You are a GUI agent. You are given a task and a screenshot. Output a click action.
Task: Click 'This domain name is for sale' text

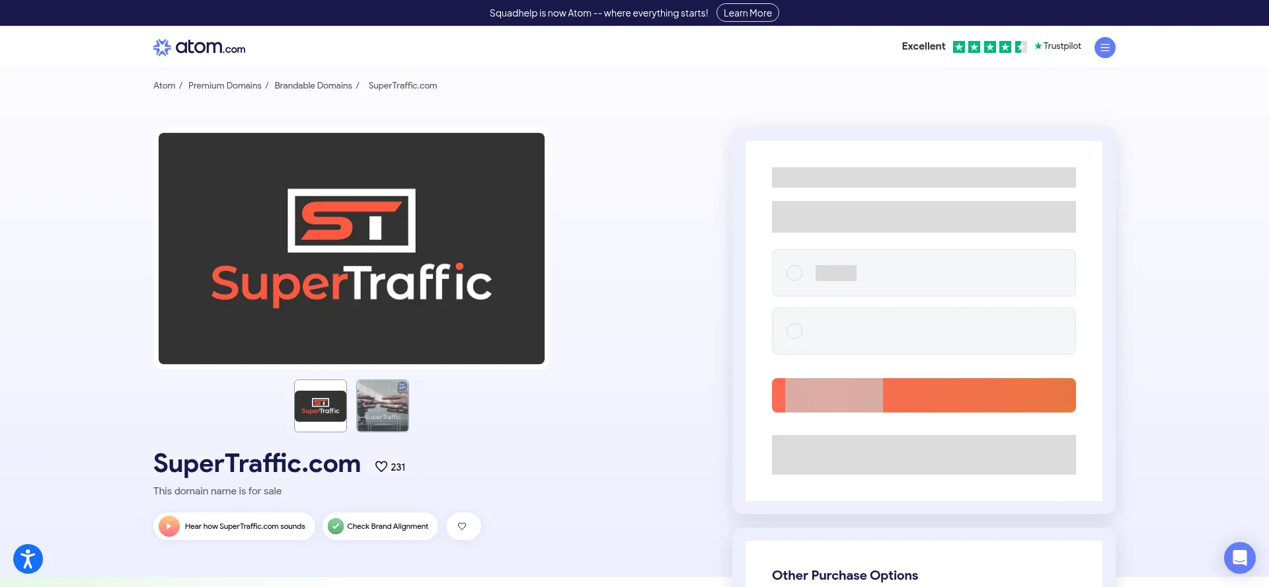217,491
